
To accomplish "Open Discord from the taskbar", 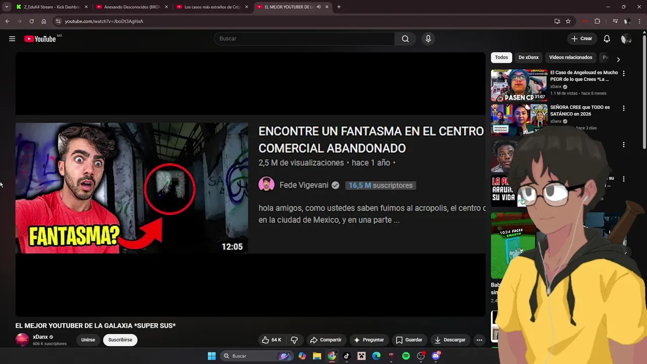I will pos(436,356).
